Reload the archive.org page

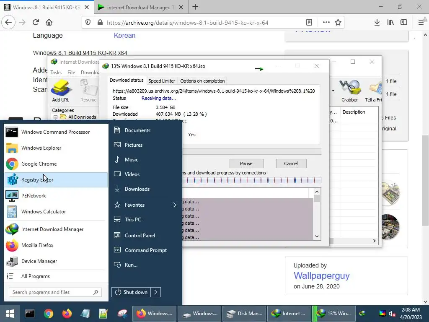coord(36,22)
